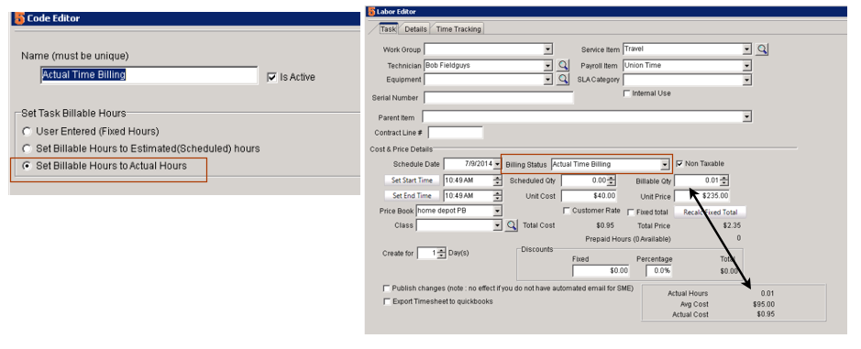Toggle the Non Taxable checkbox
This screenshot has height=349, width=861.
coord(679,164)
